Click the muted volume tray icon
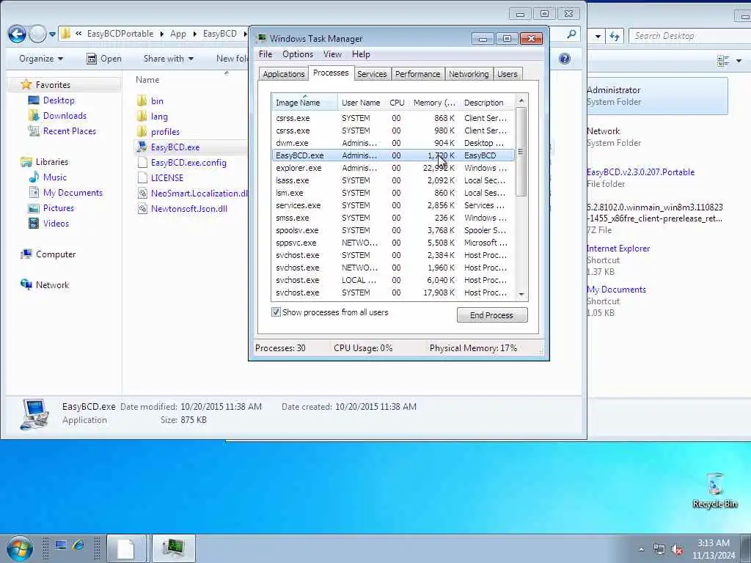 [677, 550]
